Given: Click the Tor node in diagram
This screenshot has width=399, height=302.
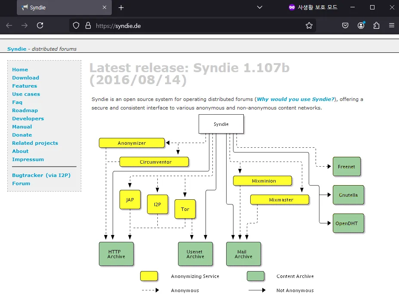Looking at the screenshot, I should (185, 209).
